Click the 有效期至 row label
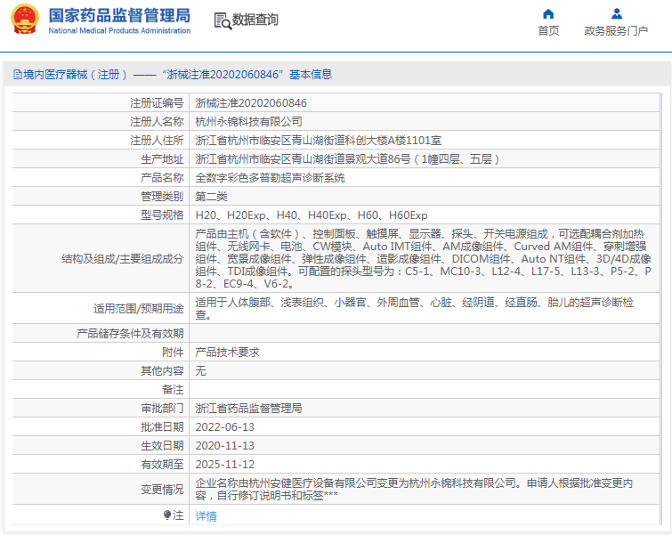The image size is (672, 535). click(162, 465)
